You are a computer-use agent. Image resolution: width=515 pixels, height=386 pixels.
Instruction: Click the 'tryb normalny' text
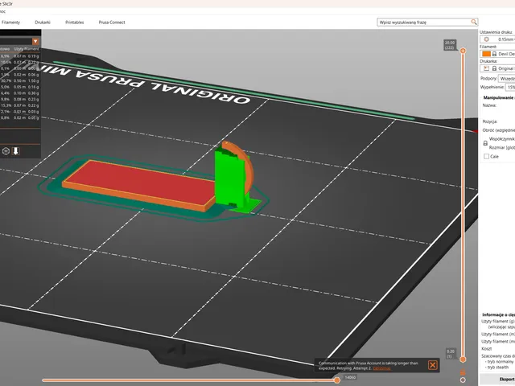(x=501, y=361)
